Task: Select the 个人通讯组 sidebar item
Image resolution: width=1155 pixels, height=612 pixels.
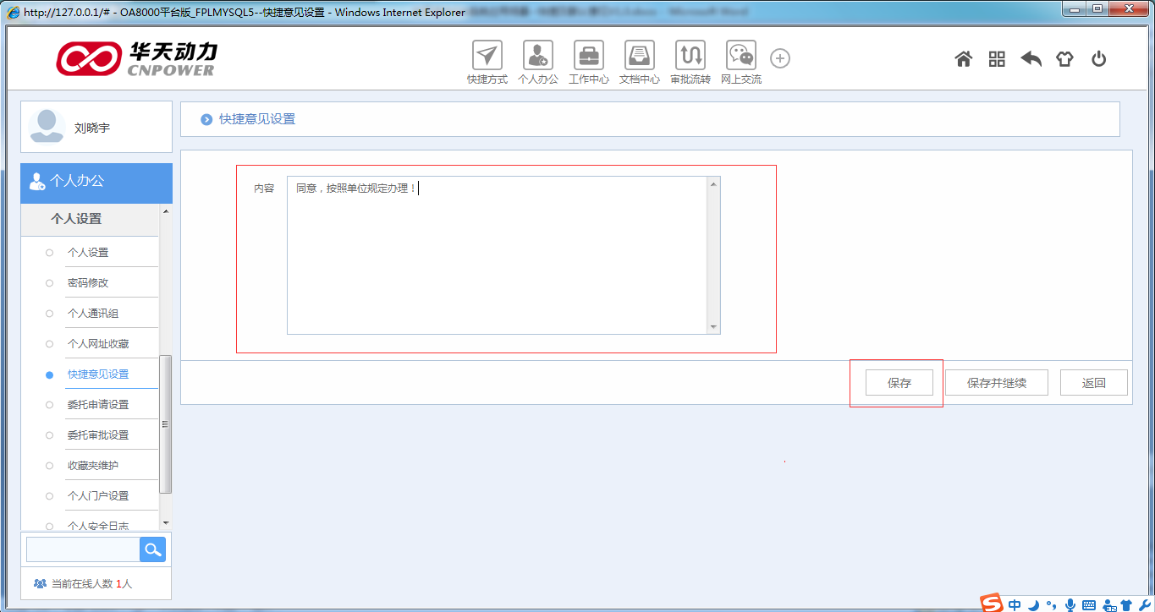Action: (93, 314)
